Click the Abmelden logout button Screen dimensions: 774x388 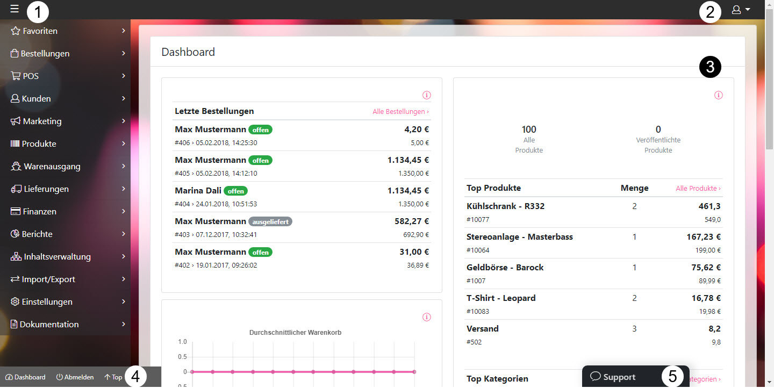click(x=75, y=377)
